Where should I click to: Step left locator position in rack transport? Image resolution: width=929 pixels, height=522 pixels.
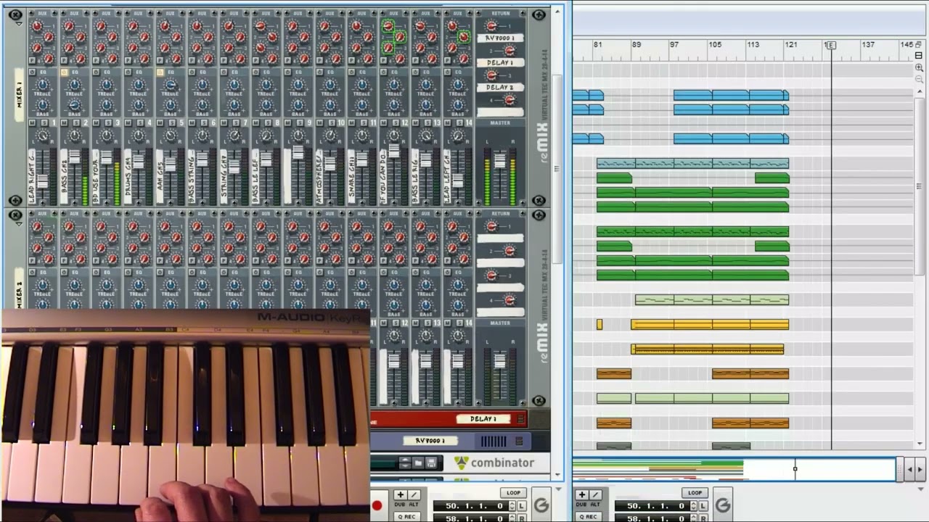pyautogui.click(x=512, y=506)
